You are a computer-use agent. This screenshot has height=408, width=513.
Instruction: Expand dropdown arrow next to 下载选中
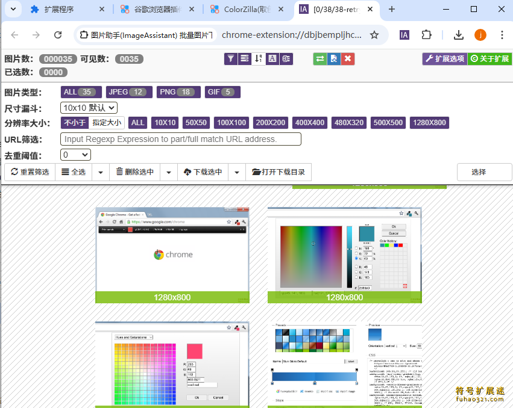pyautogui.click(x=237, y=172)
